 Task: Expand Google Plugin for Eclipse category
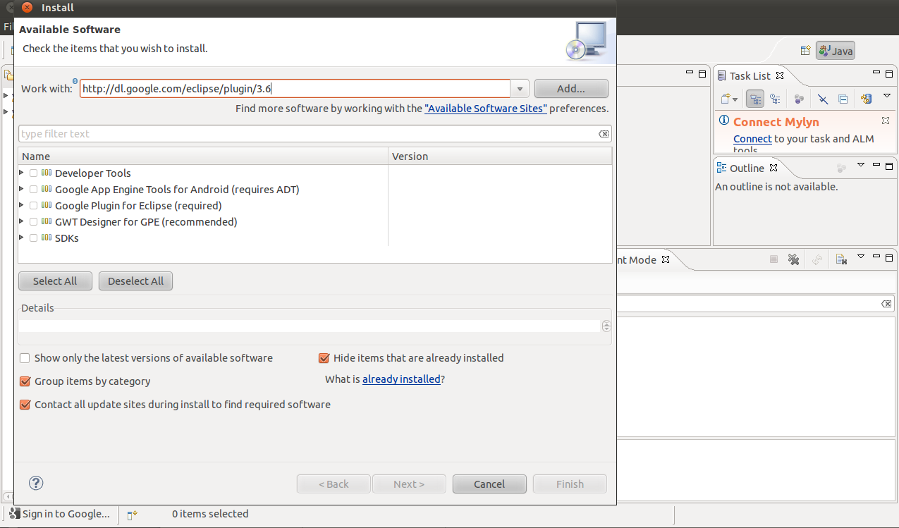point(23,205)
